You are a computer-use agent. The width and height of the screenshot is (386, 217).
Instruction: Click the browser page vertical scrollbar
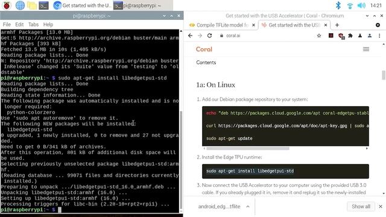click(x=384, y=75)
